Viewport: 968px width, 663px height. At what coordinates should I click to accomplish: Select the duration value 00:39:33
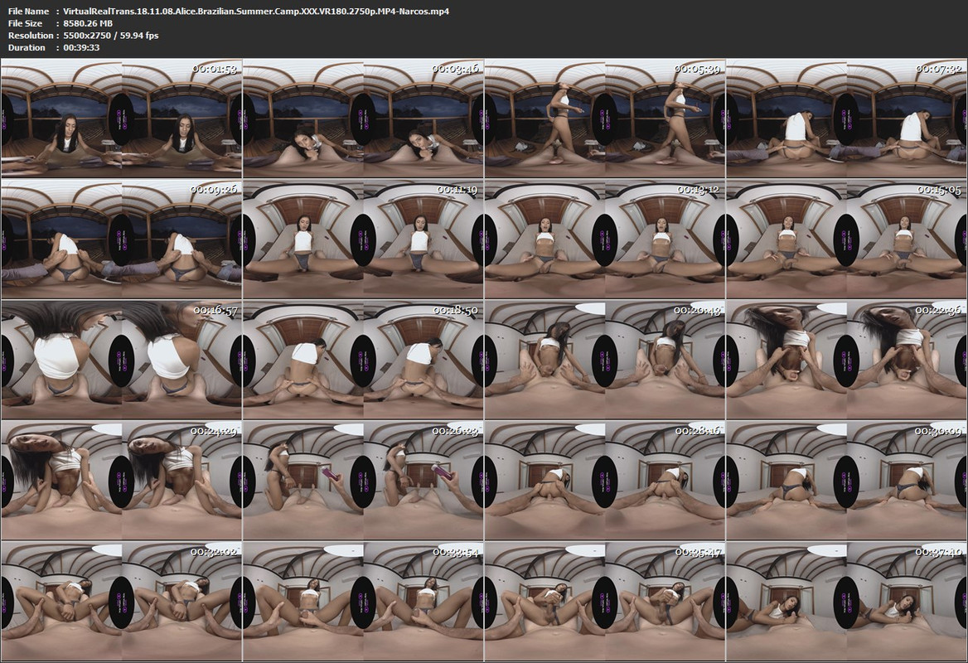pyautogui.click(x=81, y=47)
